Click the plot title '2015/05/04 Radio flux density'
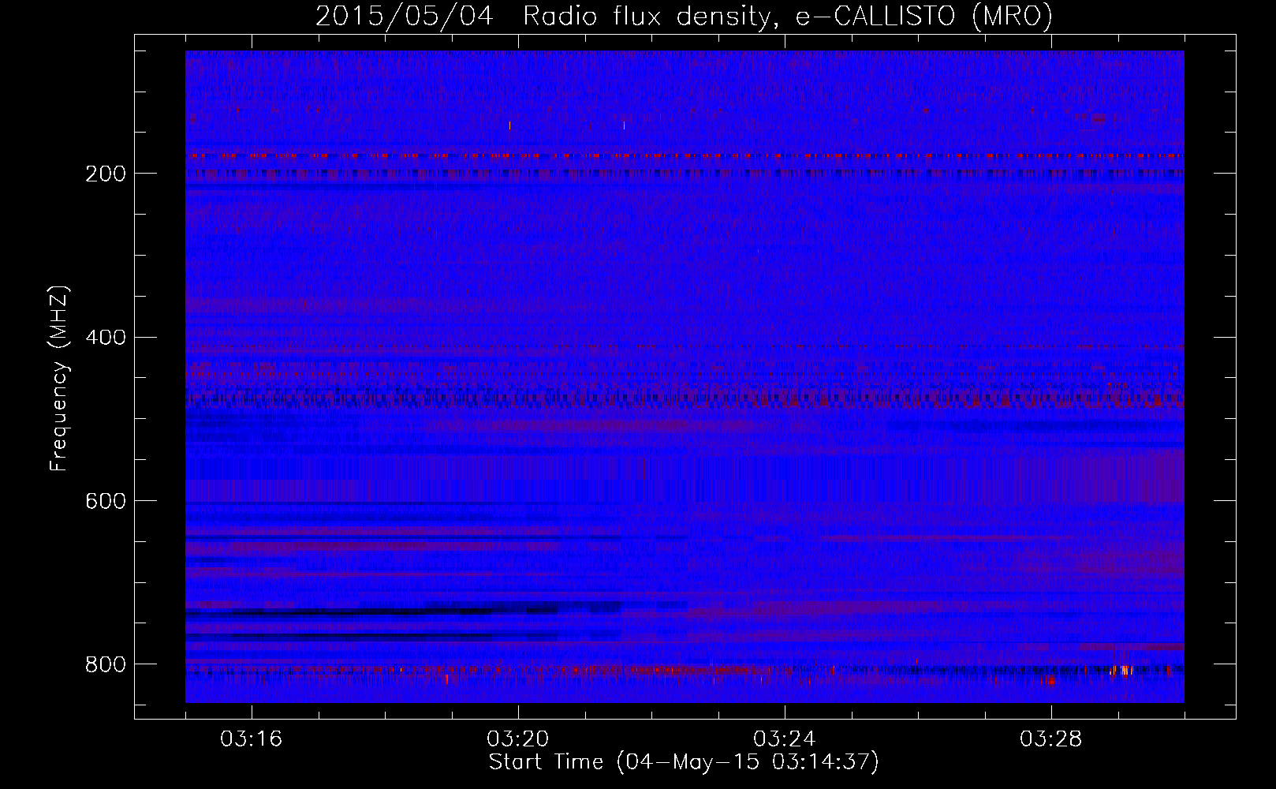1276x789 pixels. click(x=684, y=17)
